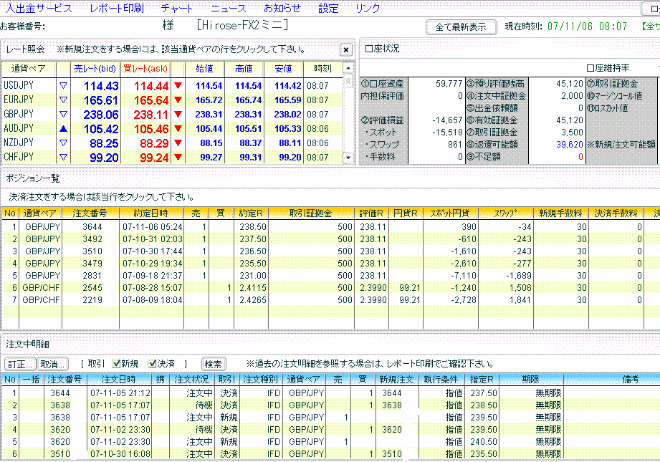Viewport: 660px width, 462px height.
Task: Open the チャート menu
Action: [176, 8]
